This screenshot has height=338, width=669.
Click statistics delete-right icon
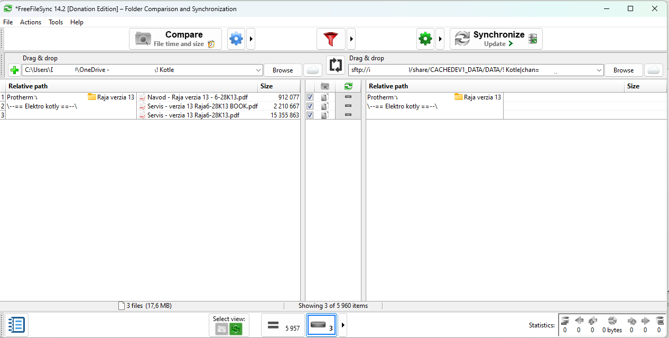(x=659, y=321)
